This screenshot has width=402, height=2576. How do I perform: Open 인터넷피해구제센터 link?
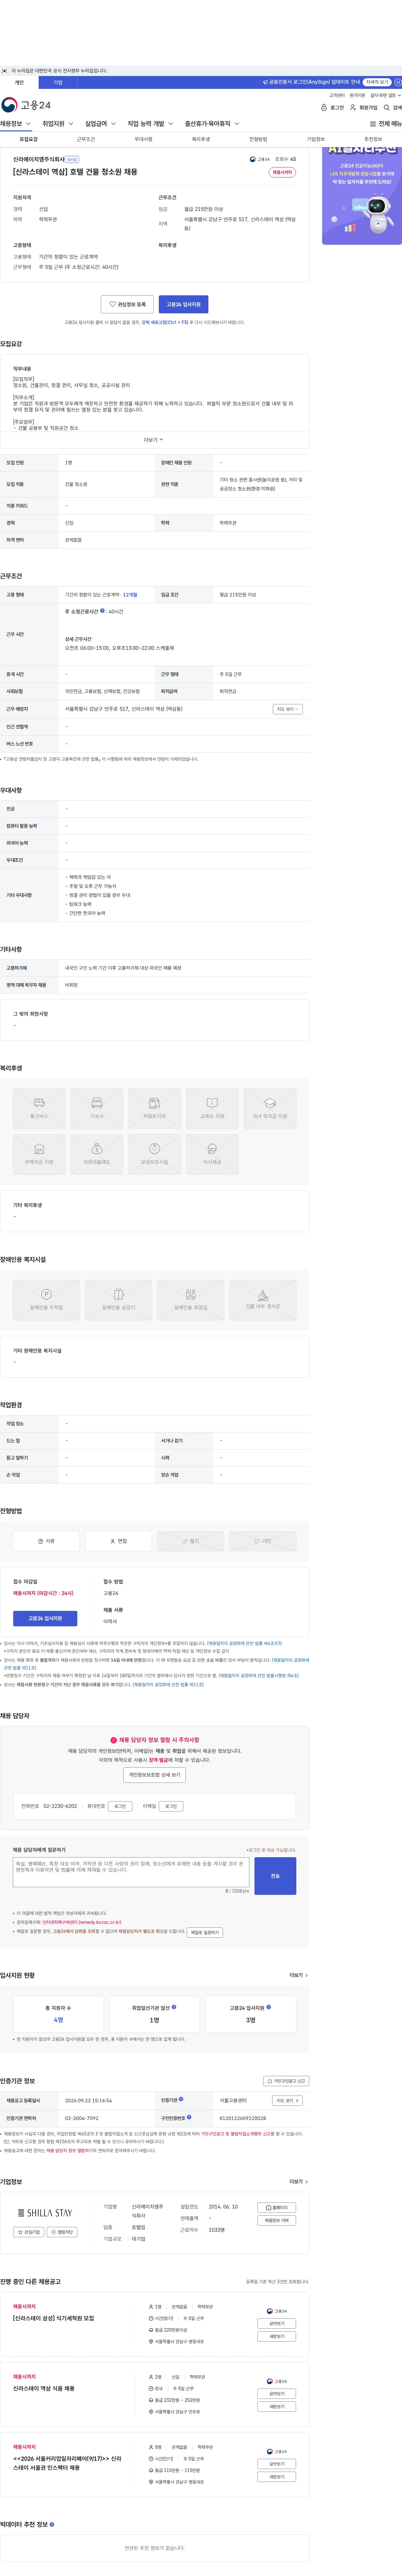[x=82, y=1922]
